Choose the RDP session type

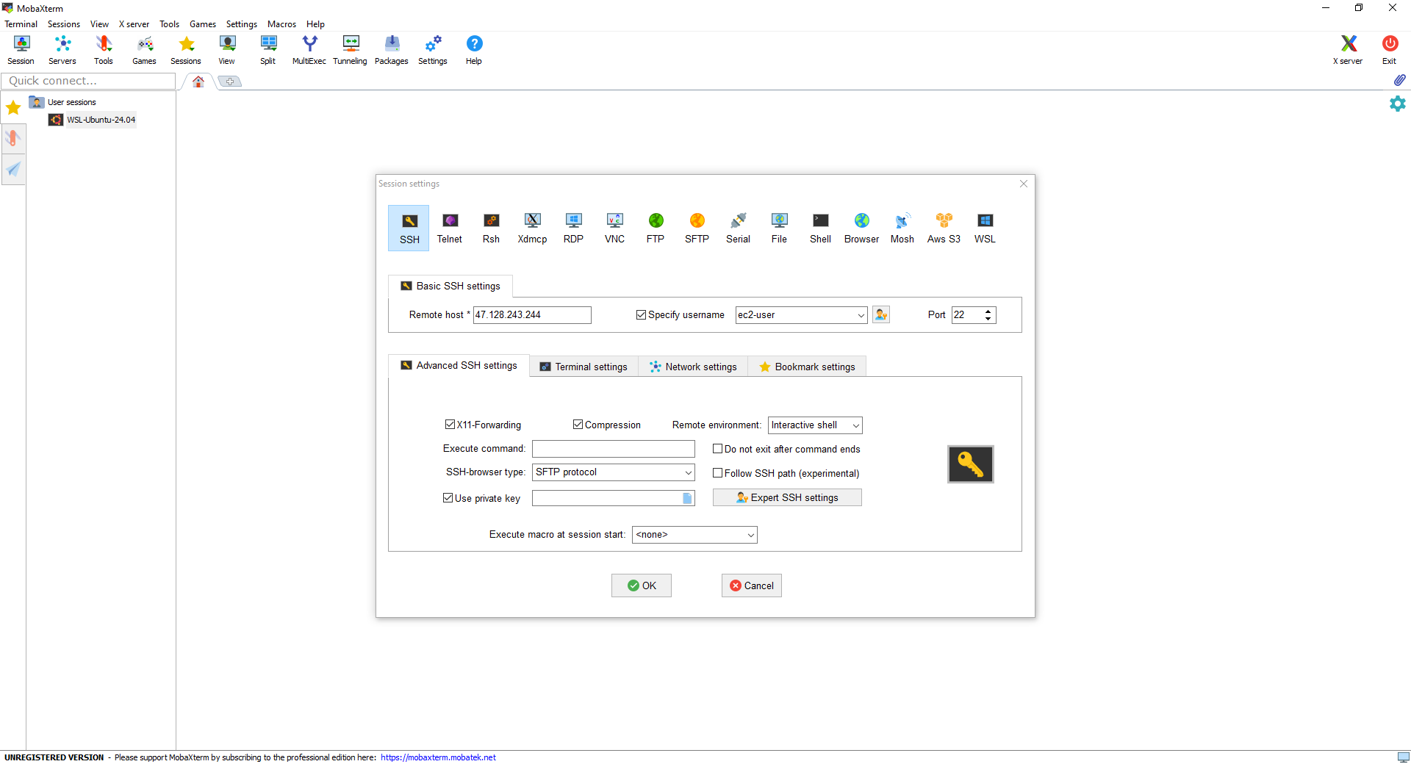tap(573, 228)
